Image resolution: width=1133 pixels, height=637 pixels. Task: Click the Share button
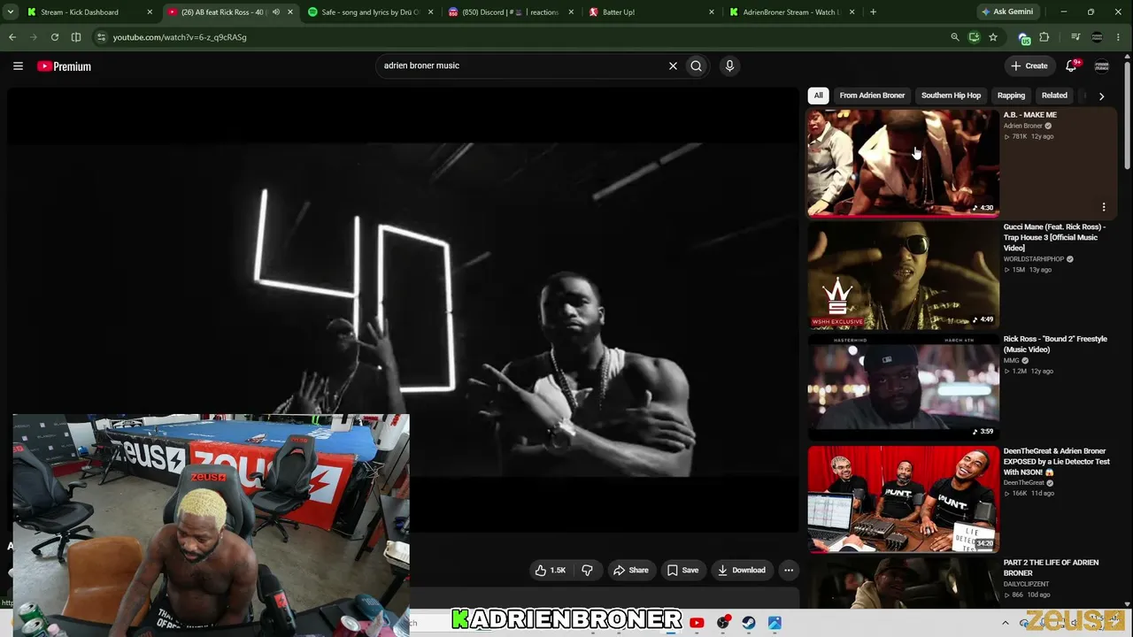tap(631, 571)
